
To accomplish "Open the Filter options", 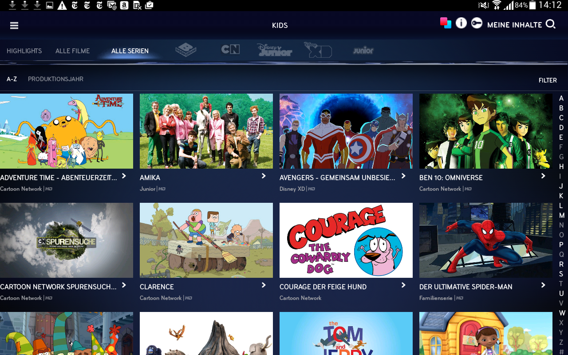I will [547, 80].
